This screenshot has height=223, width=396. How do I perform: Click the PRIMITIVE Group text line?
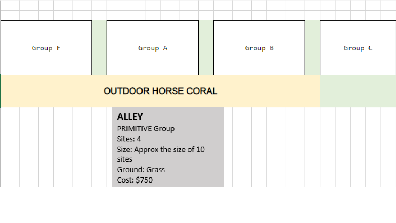click(x=146, y=129)
